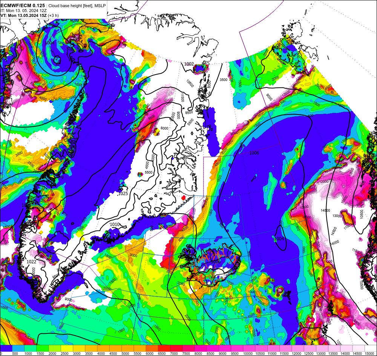Viewport: 377px width, 356px height.
Task: Click the pink legend swatch above 11000
Action: pyautogui.click(x=274, y=348)
